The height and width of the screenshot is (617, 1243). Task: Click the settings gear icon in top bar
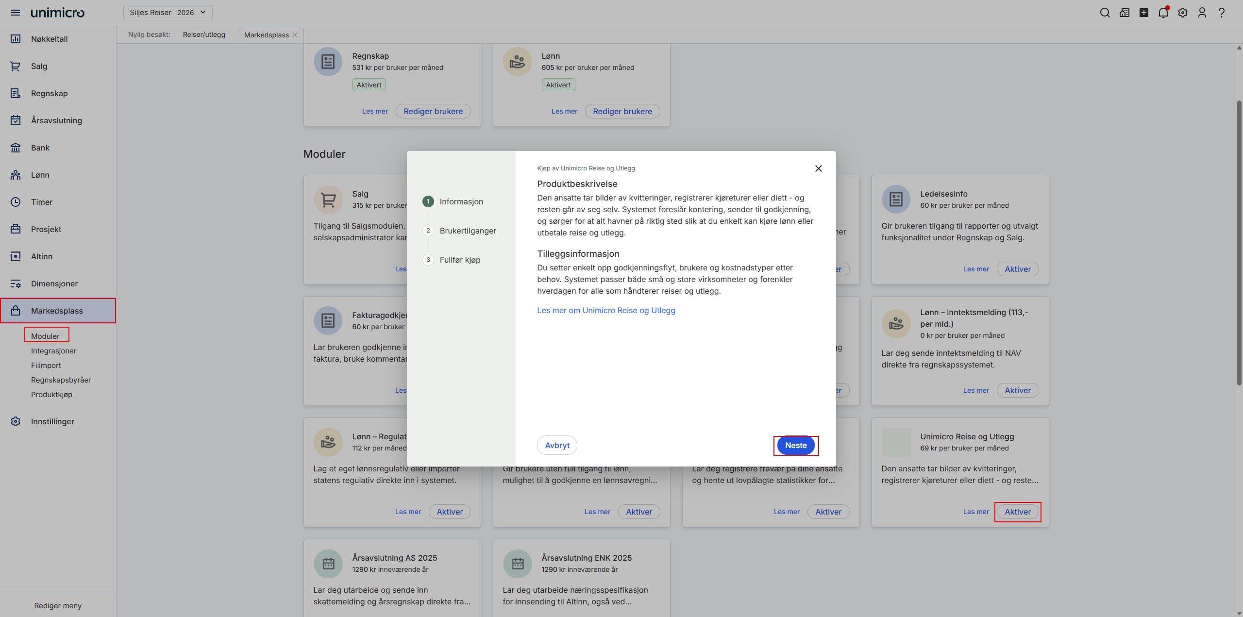[1183, 13]
